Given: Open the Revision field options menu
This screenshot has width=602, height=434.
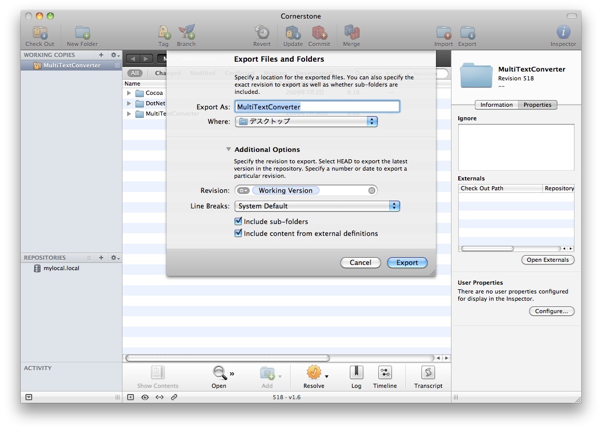Looking at the screenshot, I should pyautogui.click(x=372, y=190).
